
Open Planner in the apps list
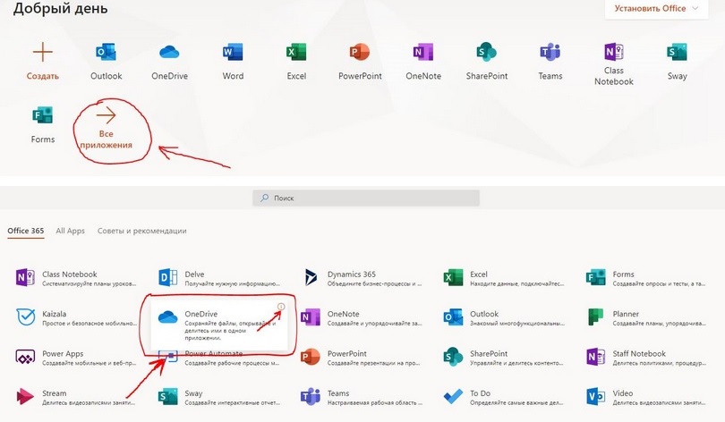[646, 317]
